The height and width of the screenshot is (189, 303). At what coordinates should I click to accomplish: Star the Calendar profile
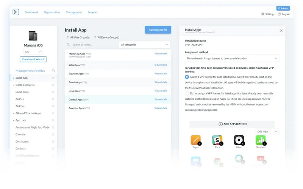pos(53,135)
